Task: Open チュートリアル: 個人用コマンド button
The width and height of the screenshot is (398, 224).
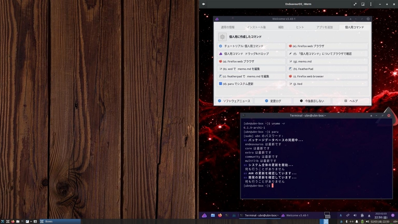Action: click(251, 46)
